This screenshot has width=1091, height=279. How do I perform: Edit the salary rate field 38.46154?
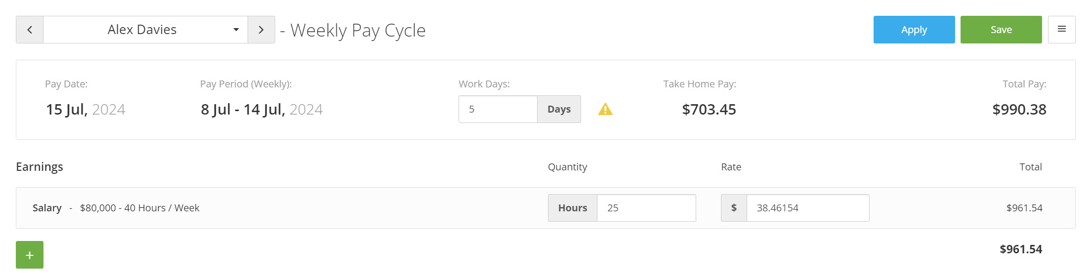808,208
